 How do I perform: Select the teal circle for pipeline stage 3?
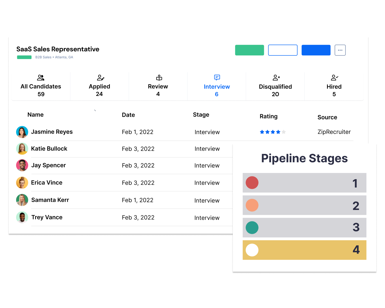coord(252,227)
